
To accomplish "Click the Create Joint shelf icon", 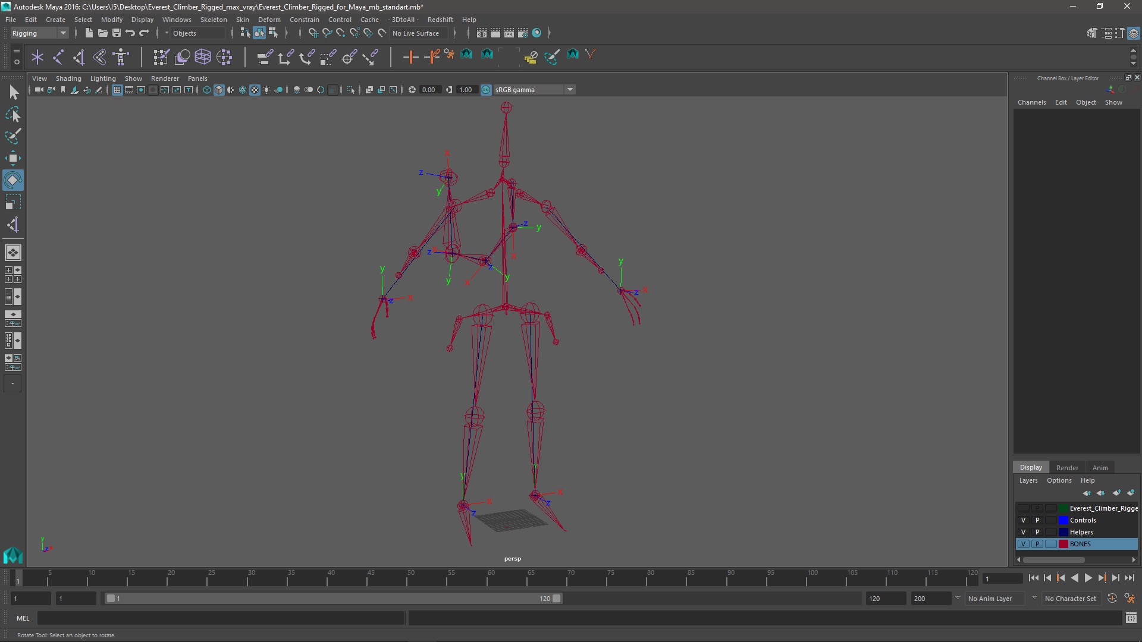I will (58, 57).
